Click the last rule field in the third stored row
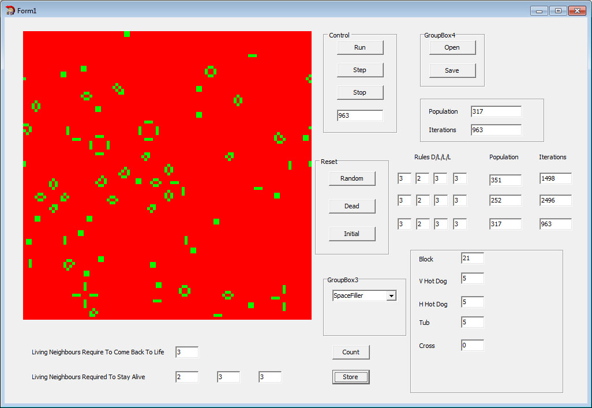This screenshot has height=408, width=592. [460, 224]
